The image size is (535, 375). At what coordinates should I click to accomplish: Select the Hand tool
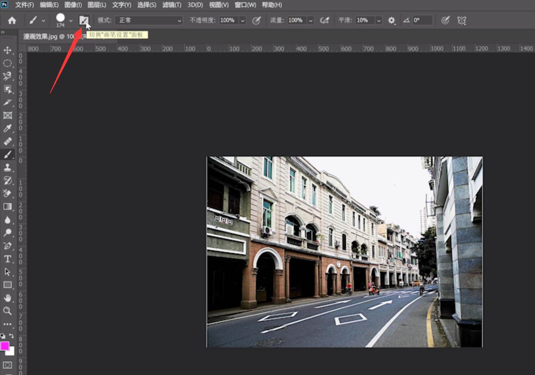(8, 298)
